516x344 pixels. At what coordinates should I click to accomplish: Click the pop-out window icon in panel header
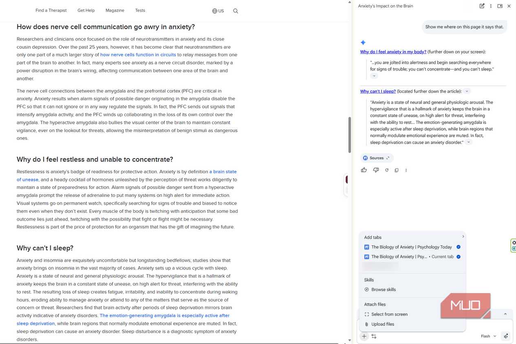[x=500, y=6]
